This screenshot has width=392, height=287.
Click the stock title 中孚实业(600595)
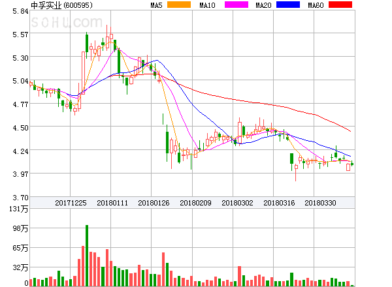(x=62, y=5)
